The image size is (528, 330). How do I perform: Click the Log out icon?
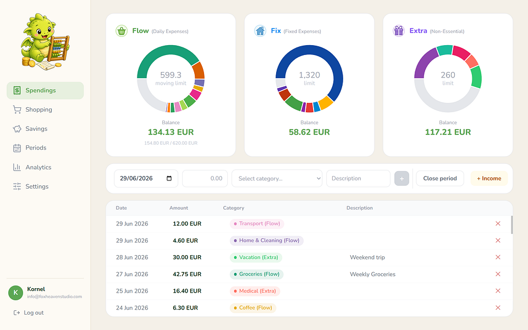coord(16,313)
